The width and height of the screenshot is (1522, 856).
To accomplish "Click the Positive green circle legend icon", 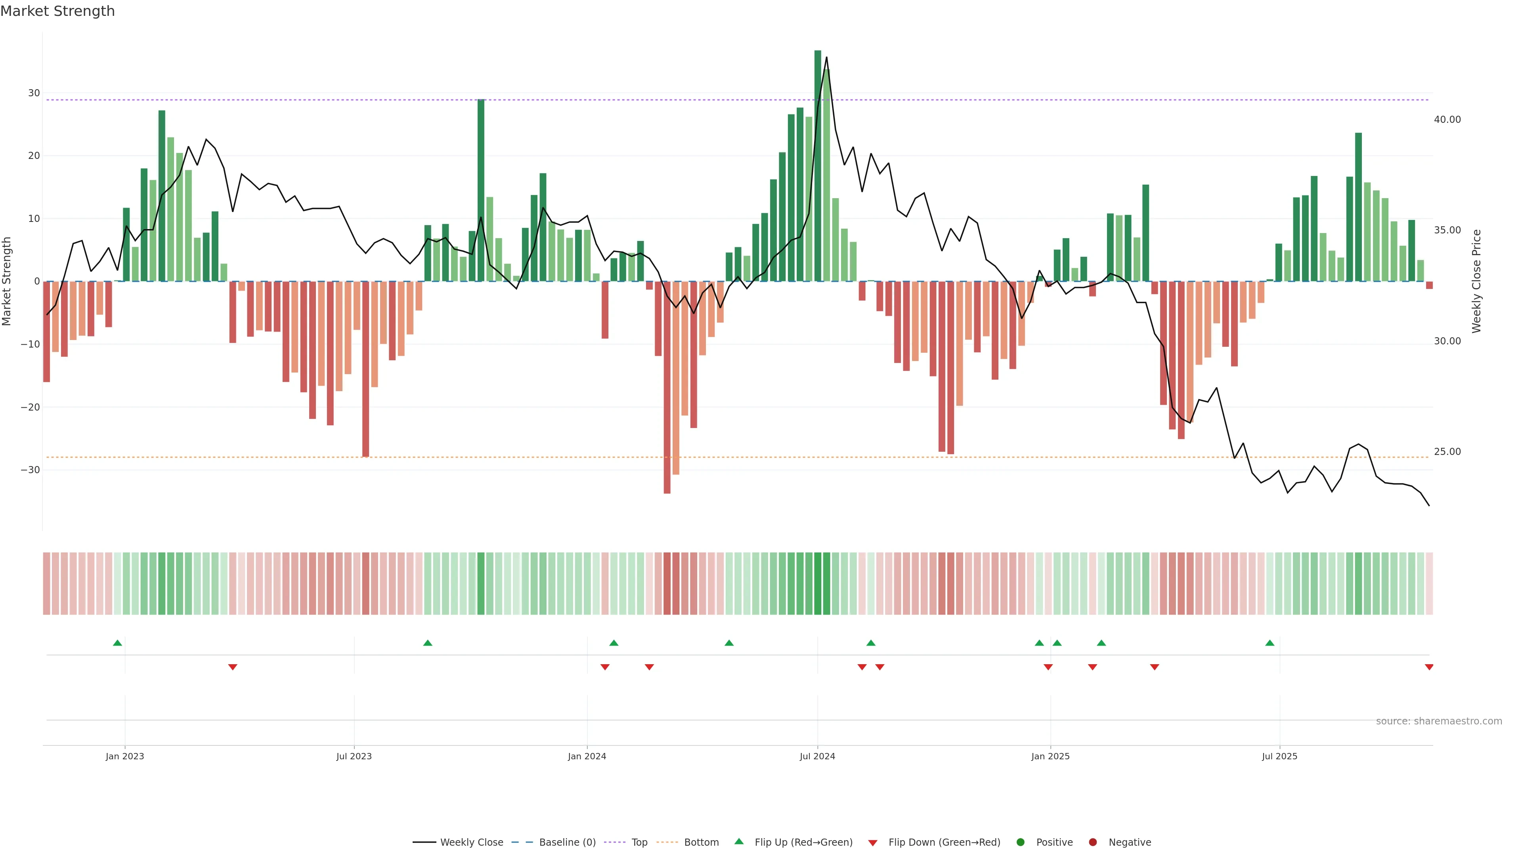I will [1020, 842].
